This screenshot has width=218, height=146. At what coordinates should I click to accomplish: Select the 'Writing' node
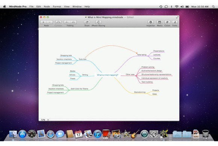click(x=85, y=75)
